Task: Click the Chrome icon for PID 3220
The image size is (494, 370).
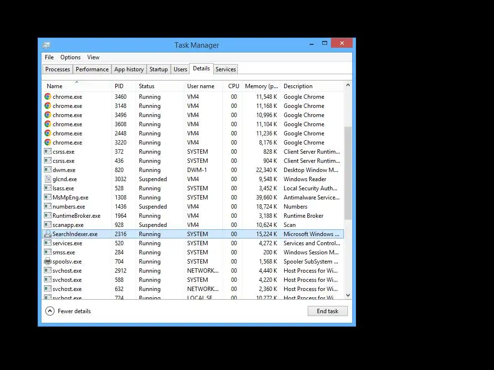Action: click(x=48, y=142)
